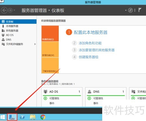Open the navigation history dropdown arrow
This screenshot has height=121, width=146.
[x=14, y=10]
